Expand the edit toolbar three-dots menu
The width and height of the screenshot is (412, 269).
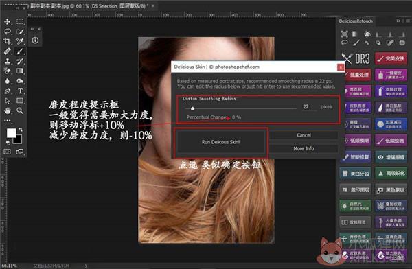click(8, 121)
